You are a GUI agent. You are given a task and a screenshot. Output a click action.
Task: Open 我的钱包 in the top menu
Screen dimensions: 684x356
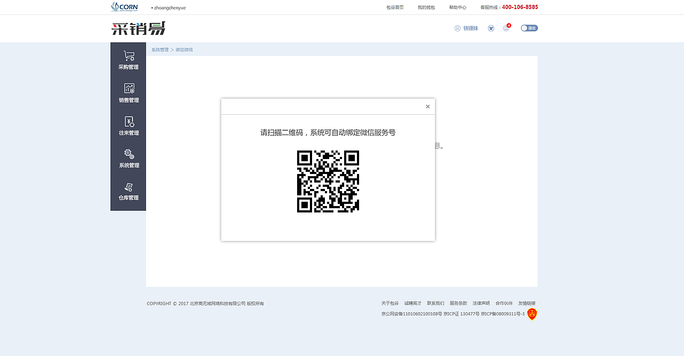click(x=426, y=7)
